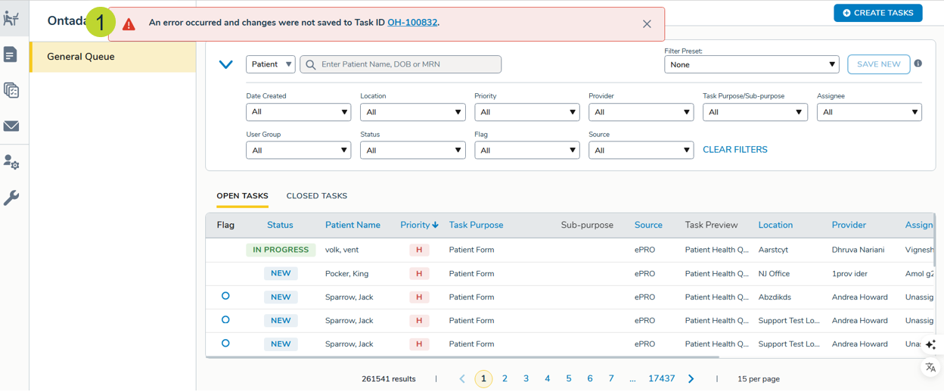Click the wrench tools sidebar icon
Viewport: 944px width, 392px height.
11,198
